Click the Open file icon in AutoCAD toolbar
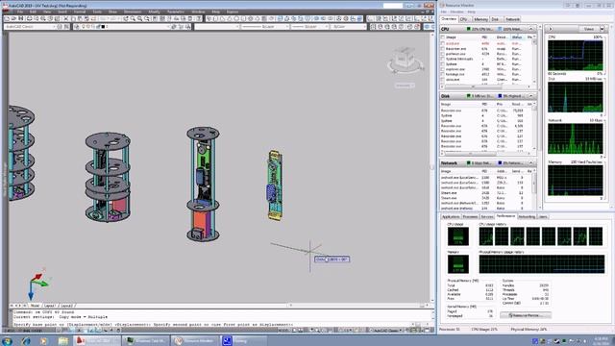This screenshot has height=346, width=615. [x=14, y=18]
